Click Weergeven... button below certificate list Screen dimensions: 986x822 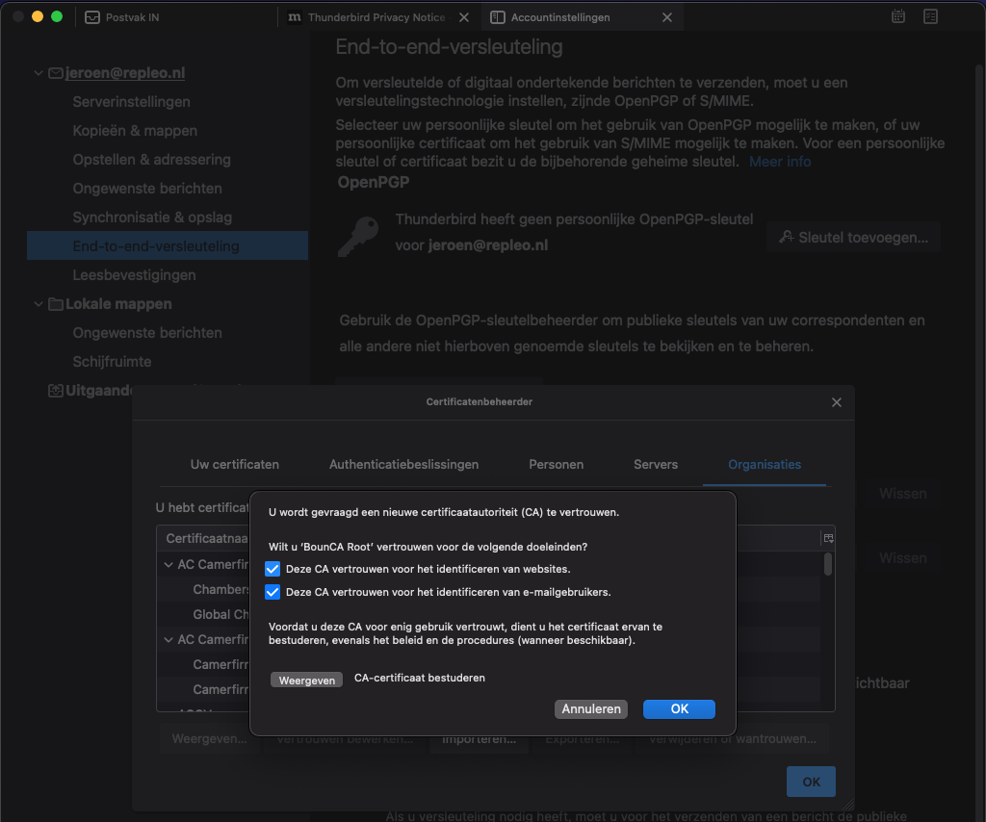tap(209, 739)
